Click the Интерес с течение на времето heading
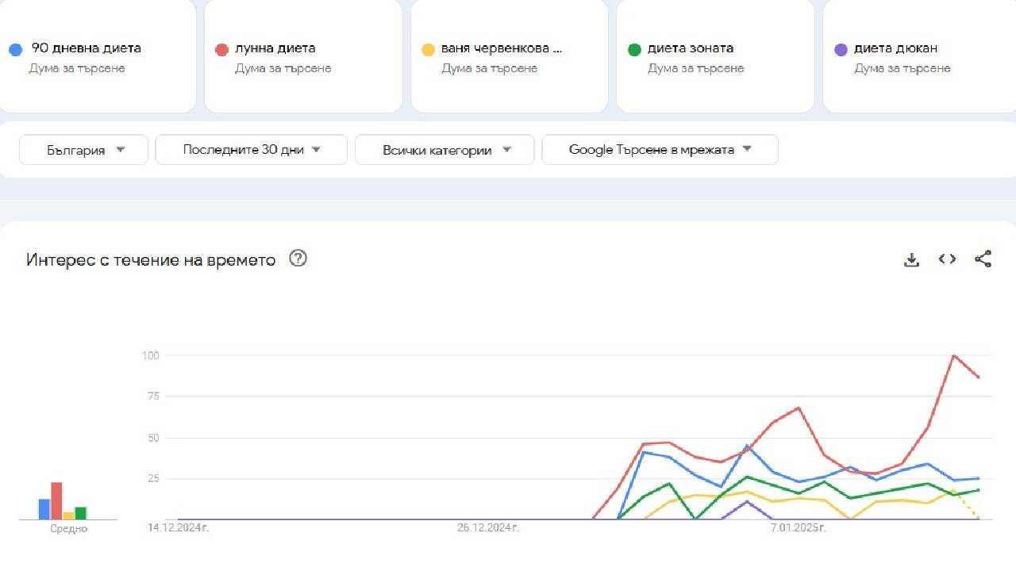The height and width of the screenshot is (571, 1016). tap(150, 259)
